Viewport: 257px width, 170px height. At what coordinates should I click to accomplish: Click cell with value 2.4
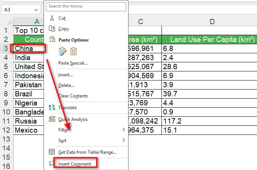(x=209, y=57)
